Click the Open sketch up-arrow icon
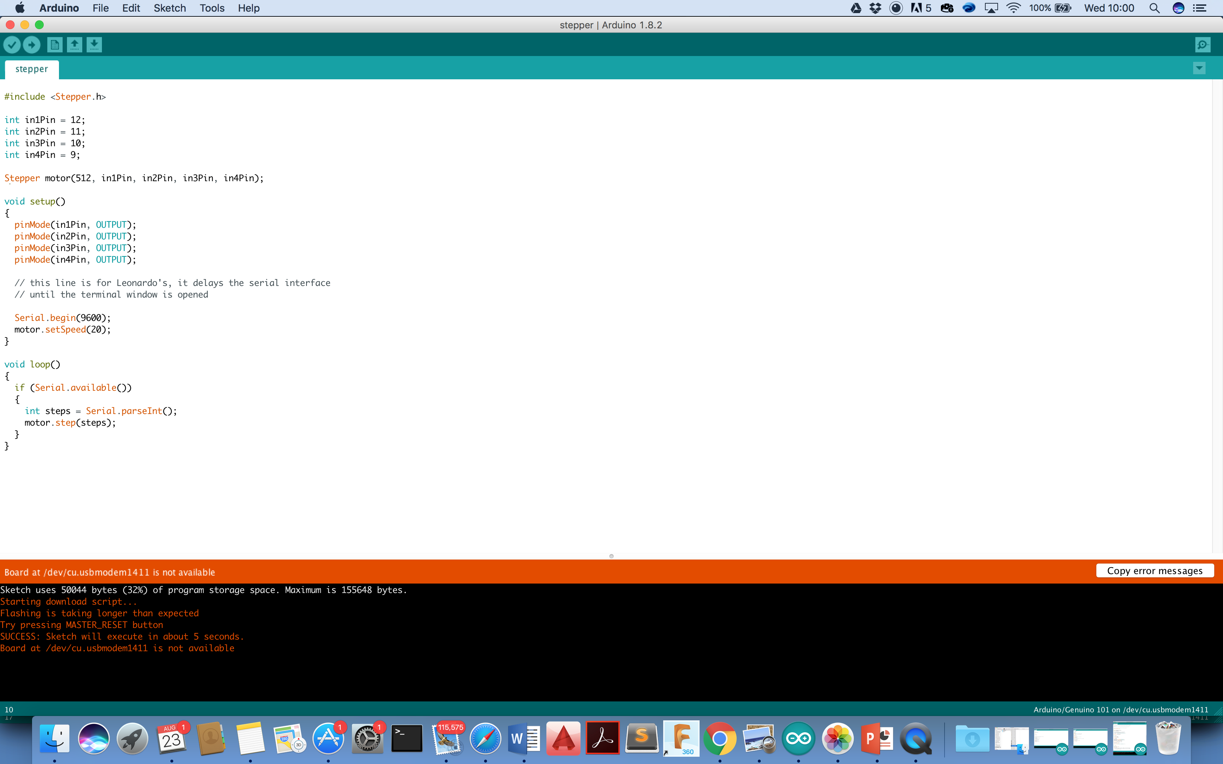The image size is (1223, 764). pyautogui.click(x=74, y=45)
